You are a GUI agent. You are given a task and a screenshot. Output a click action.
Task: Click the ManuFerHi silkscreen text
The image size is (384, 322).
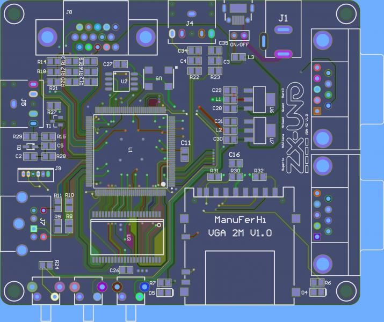tap(240, 220)
